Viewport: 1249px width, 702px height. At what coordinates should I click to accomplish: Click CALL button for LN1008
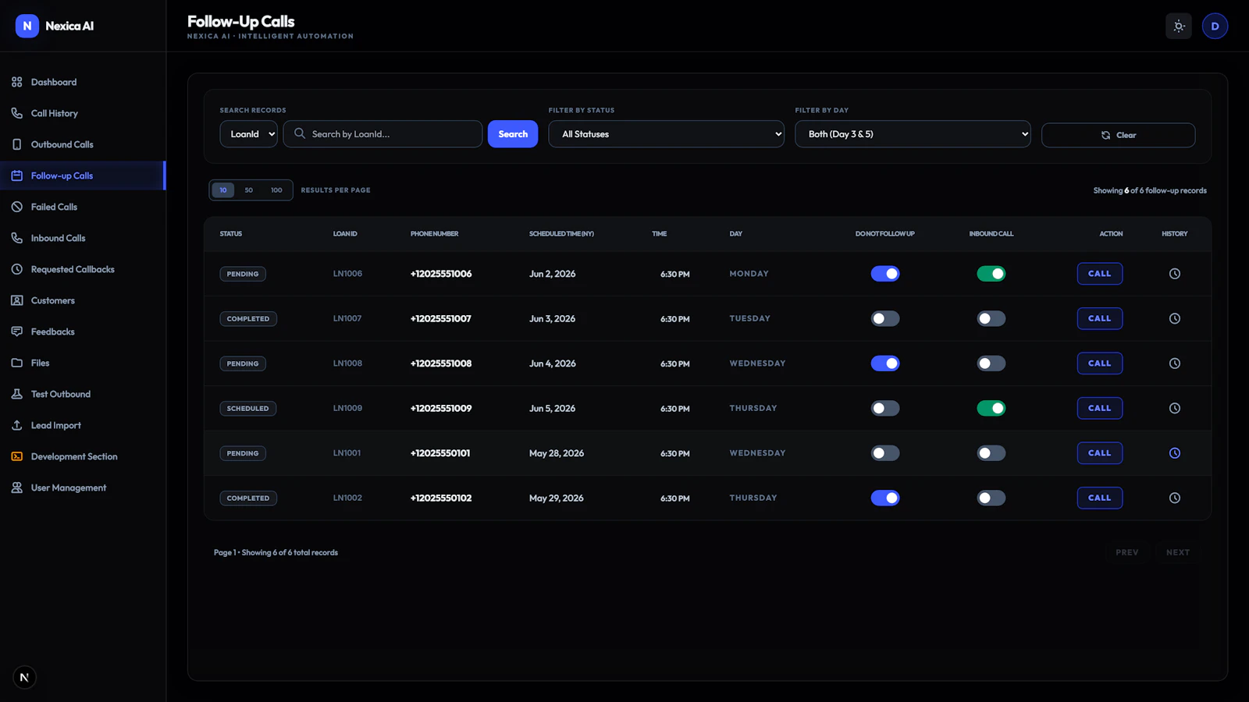[1099, 363]
